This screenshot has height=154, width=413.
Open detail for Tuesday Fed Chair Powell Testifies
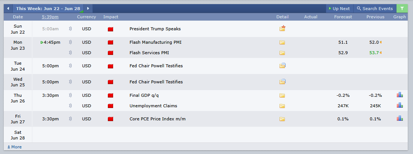coord(282,66)
